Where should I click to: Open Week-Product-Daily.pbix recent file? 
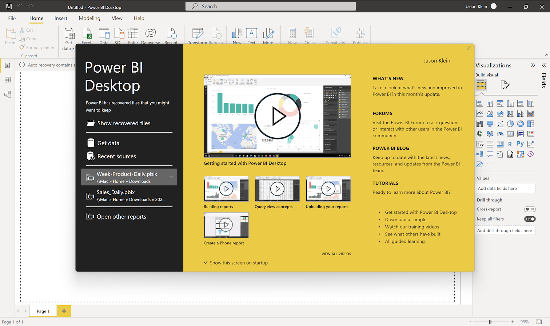pyautogui.click(x=129, y=177)
